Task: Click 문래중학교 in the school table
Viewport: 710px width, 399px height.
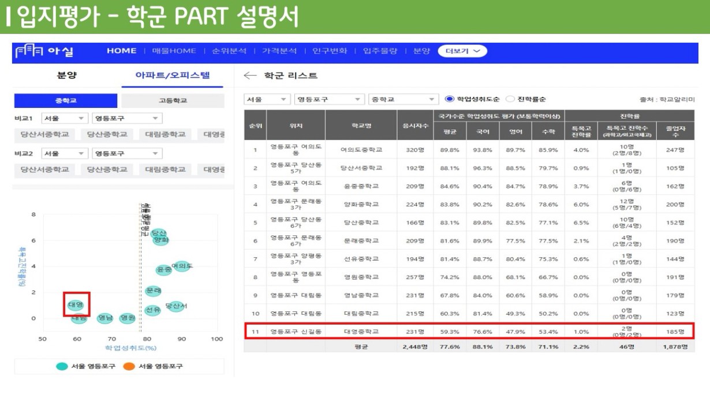Action: [361, 240]
